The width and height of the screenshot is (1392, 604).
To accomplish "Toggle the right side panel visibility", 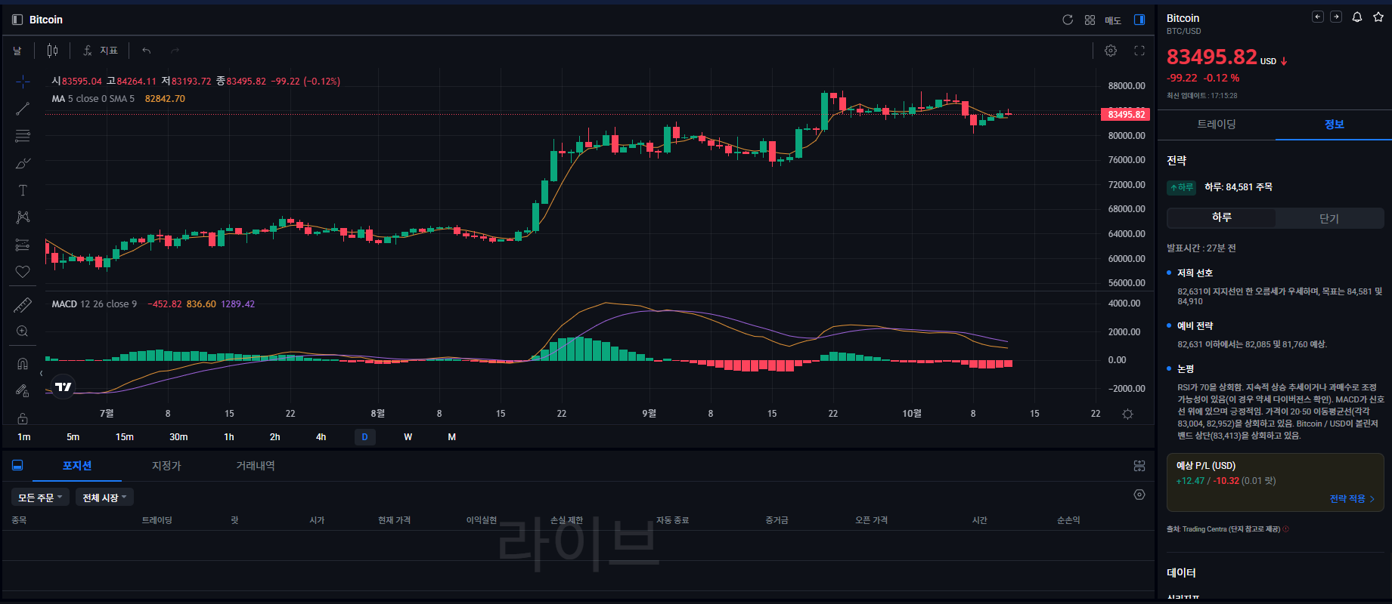I will 1139,20.
